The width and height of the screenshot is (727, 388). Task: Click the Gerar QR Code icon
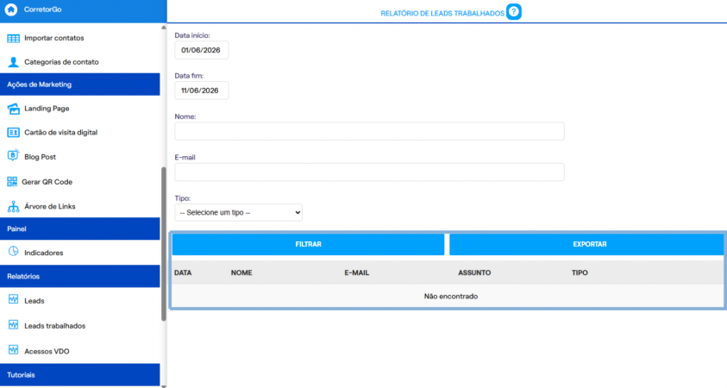pos(12,182)
